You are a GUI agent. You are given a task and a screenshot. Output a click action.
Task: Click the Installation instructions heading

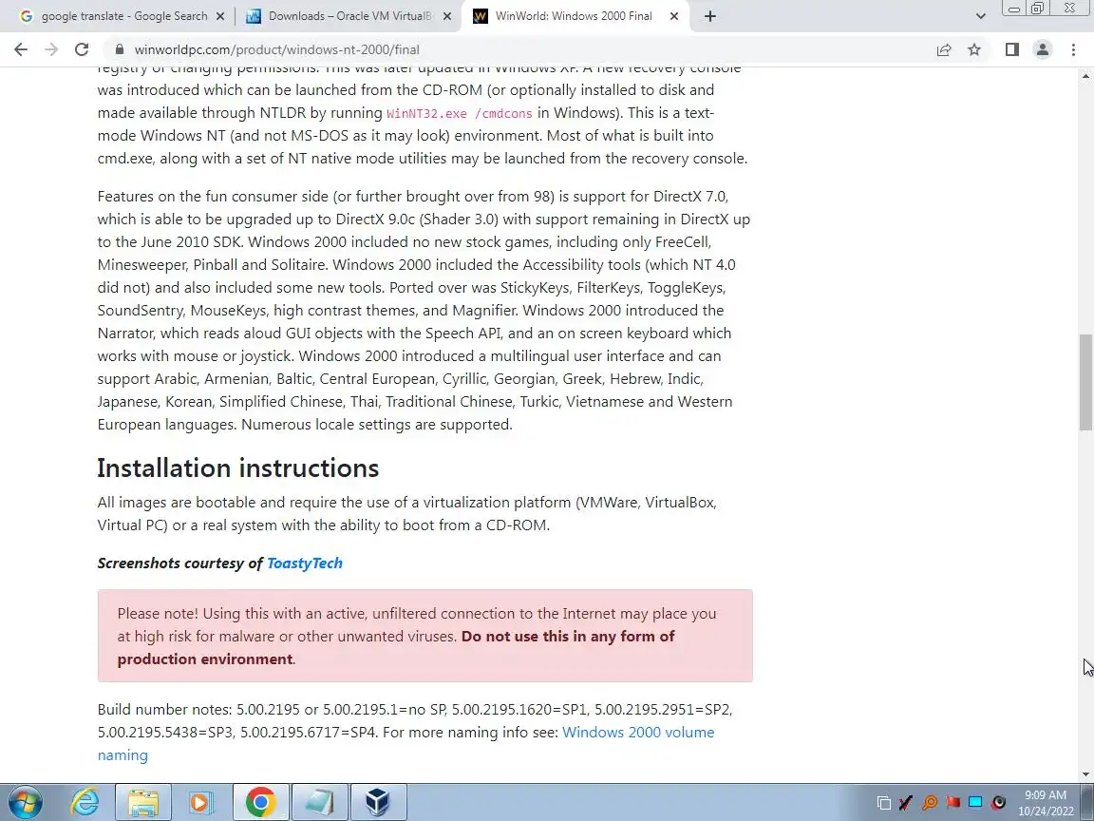click(x=238, y=468)
